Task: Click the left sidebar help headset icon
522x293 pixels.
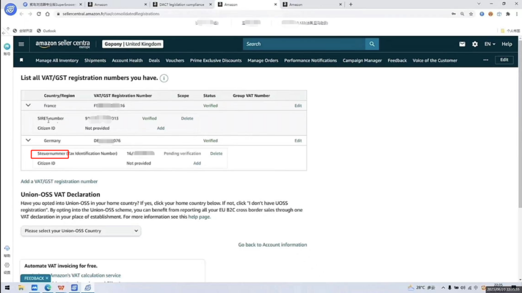Action: pyautogui.click(x=7, y=249)
